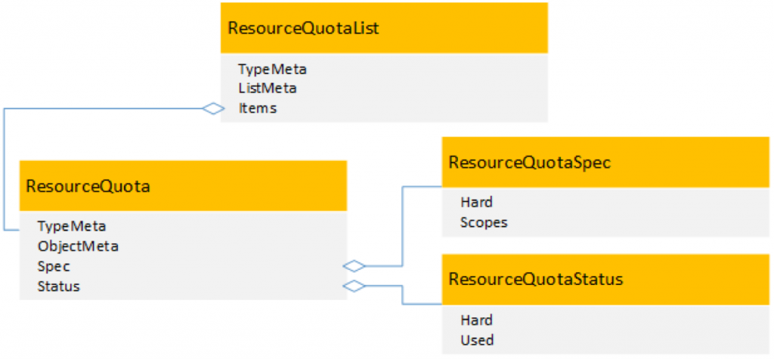Select the Spec field in ResourceQuota
774x359 pixels.
[54, 266]
